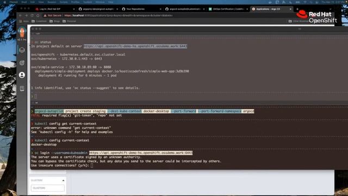Close the Applications - Argo CD tab
The height and width of the screenshot is (196, 348).
pyautogui.click(x=290, y=9)
